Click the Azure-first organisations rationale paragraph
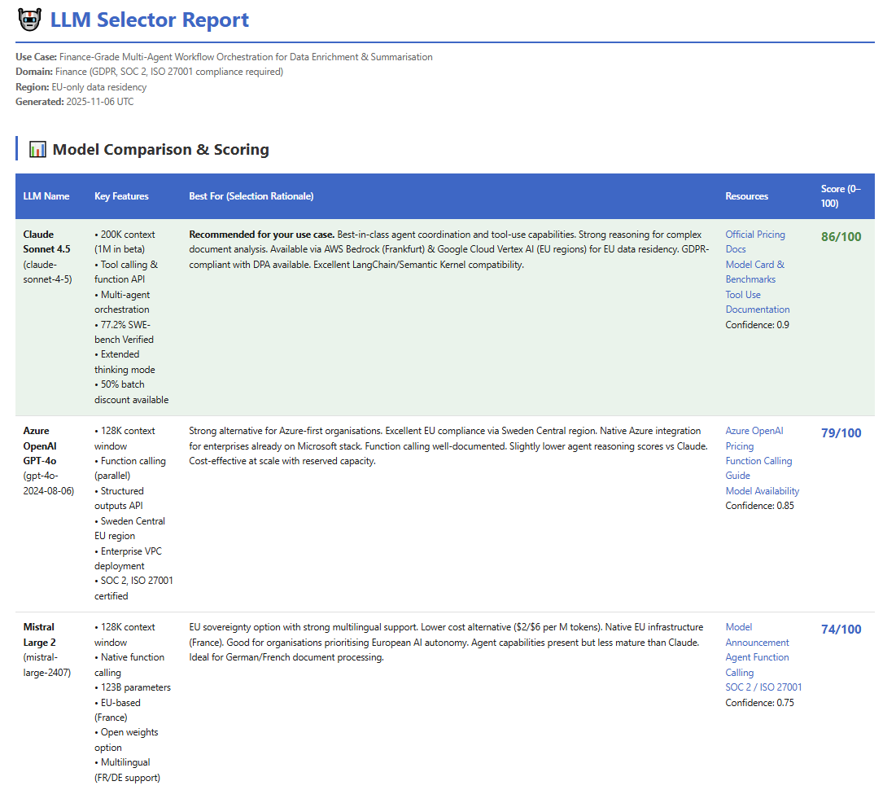 point(448,445)
